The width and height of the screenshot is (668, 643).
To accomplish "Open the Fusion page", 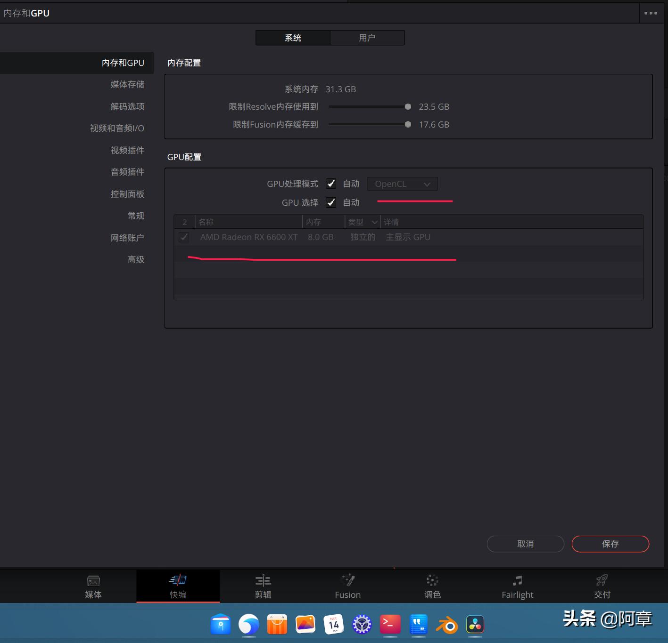I will pyautogui.click(x=347, y=586).
